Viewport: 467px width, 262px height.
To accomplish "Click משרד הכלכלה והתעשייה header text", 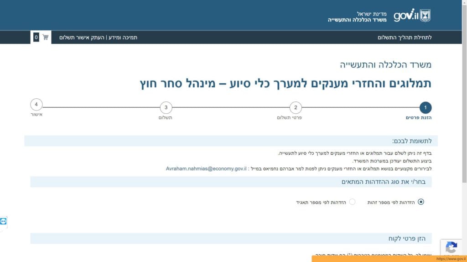I will click(x=357, y=17).
